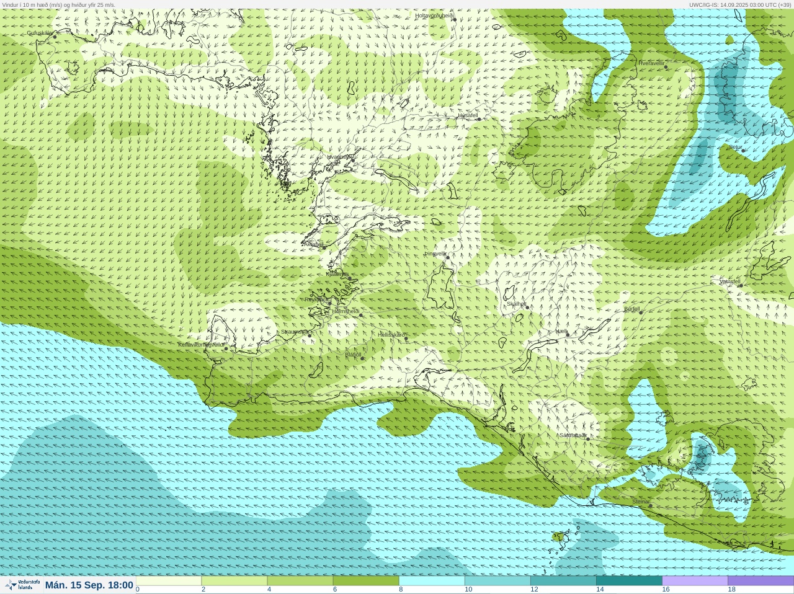Select the Hveravellir station dot
Viewport: 794px width, 594px height.
tap(667, 67)
